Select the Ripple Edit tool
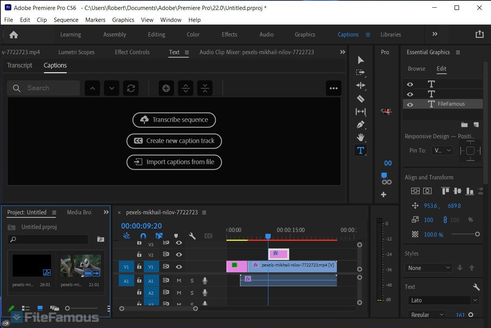The image size is (491, 328). point(360,85)
